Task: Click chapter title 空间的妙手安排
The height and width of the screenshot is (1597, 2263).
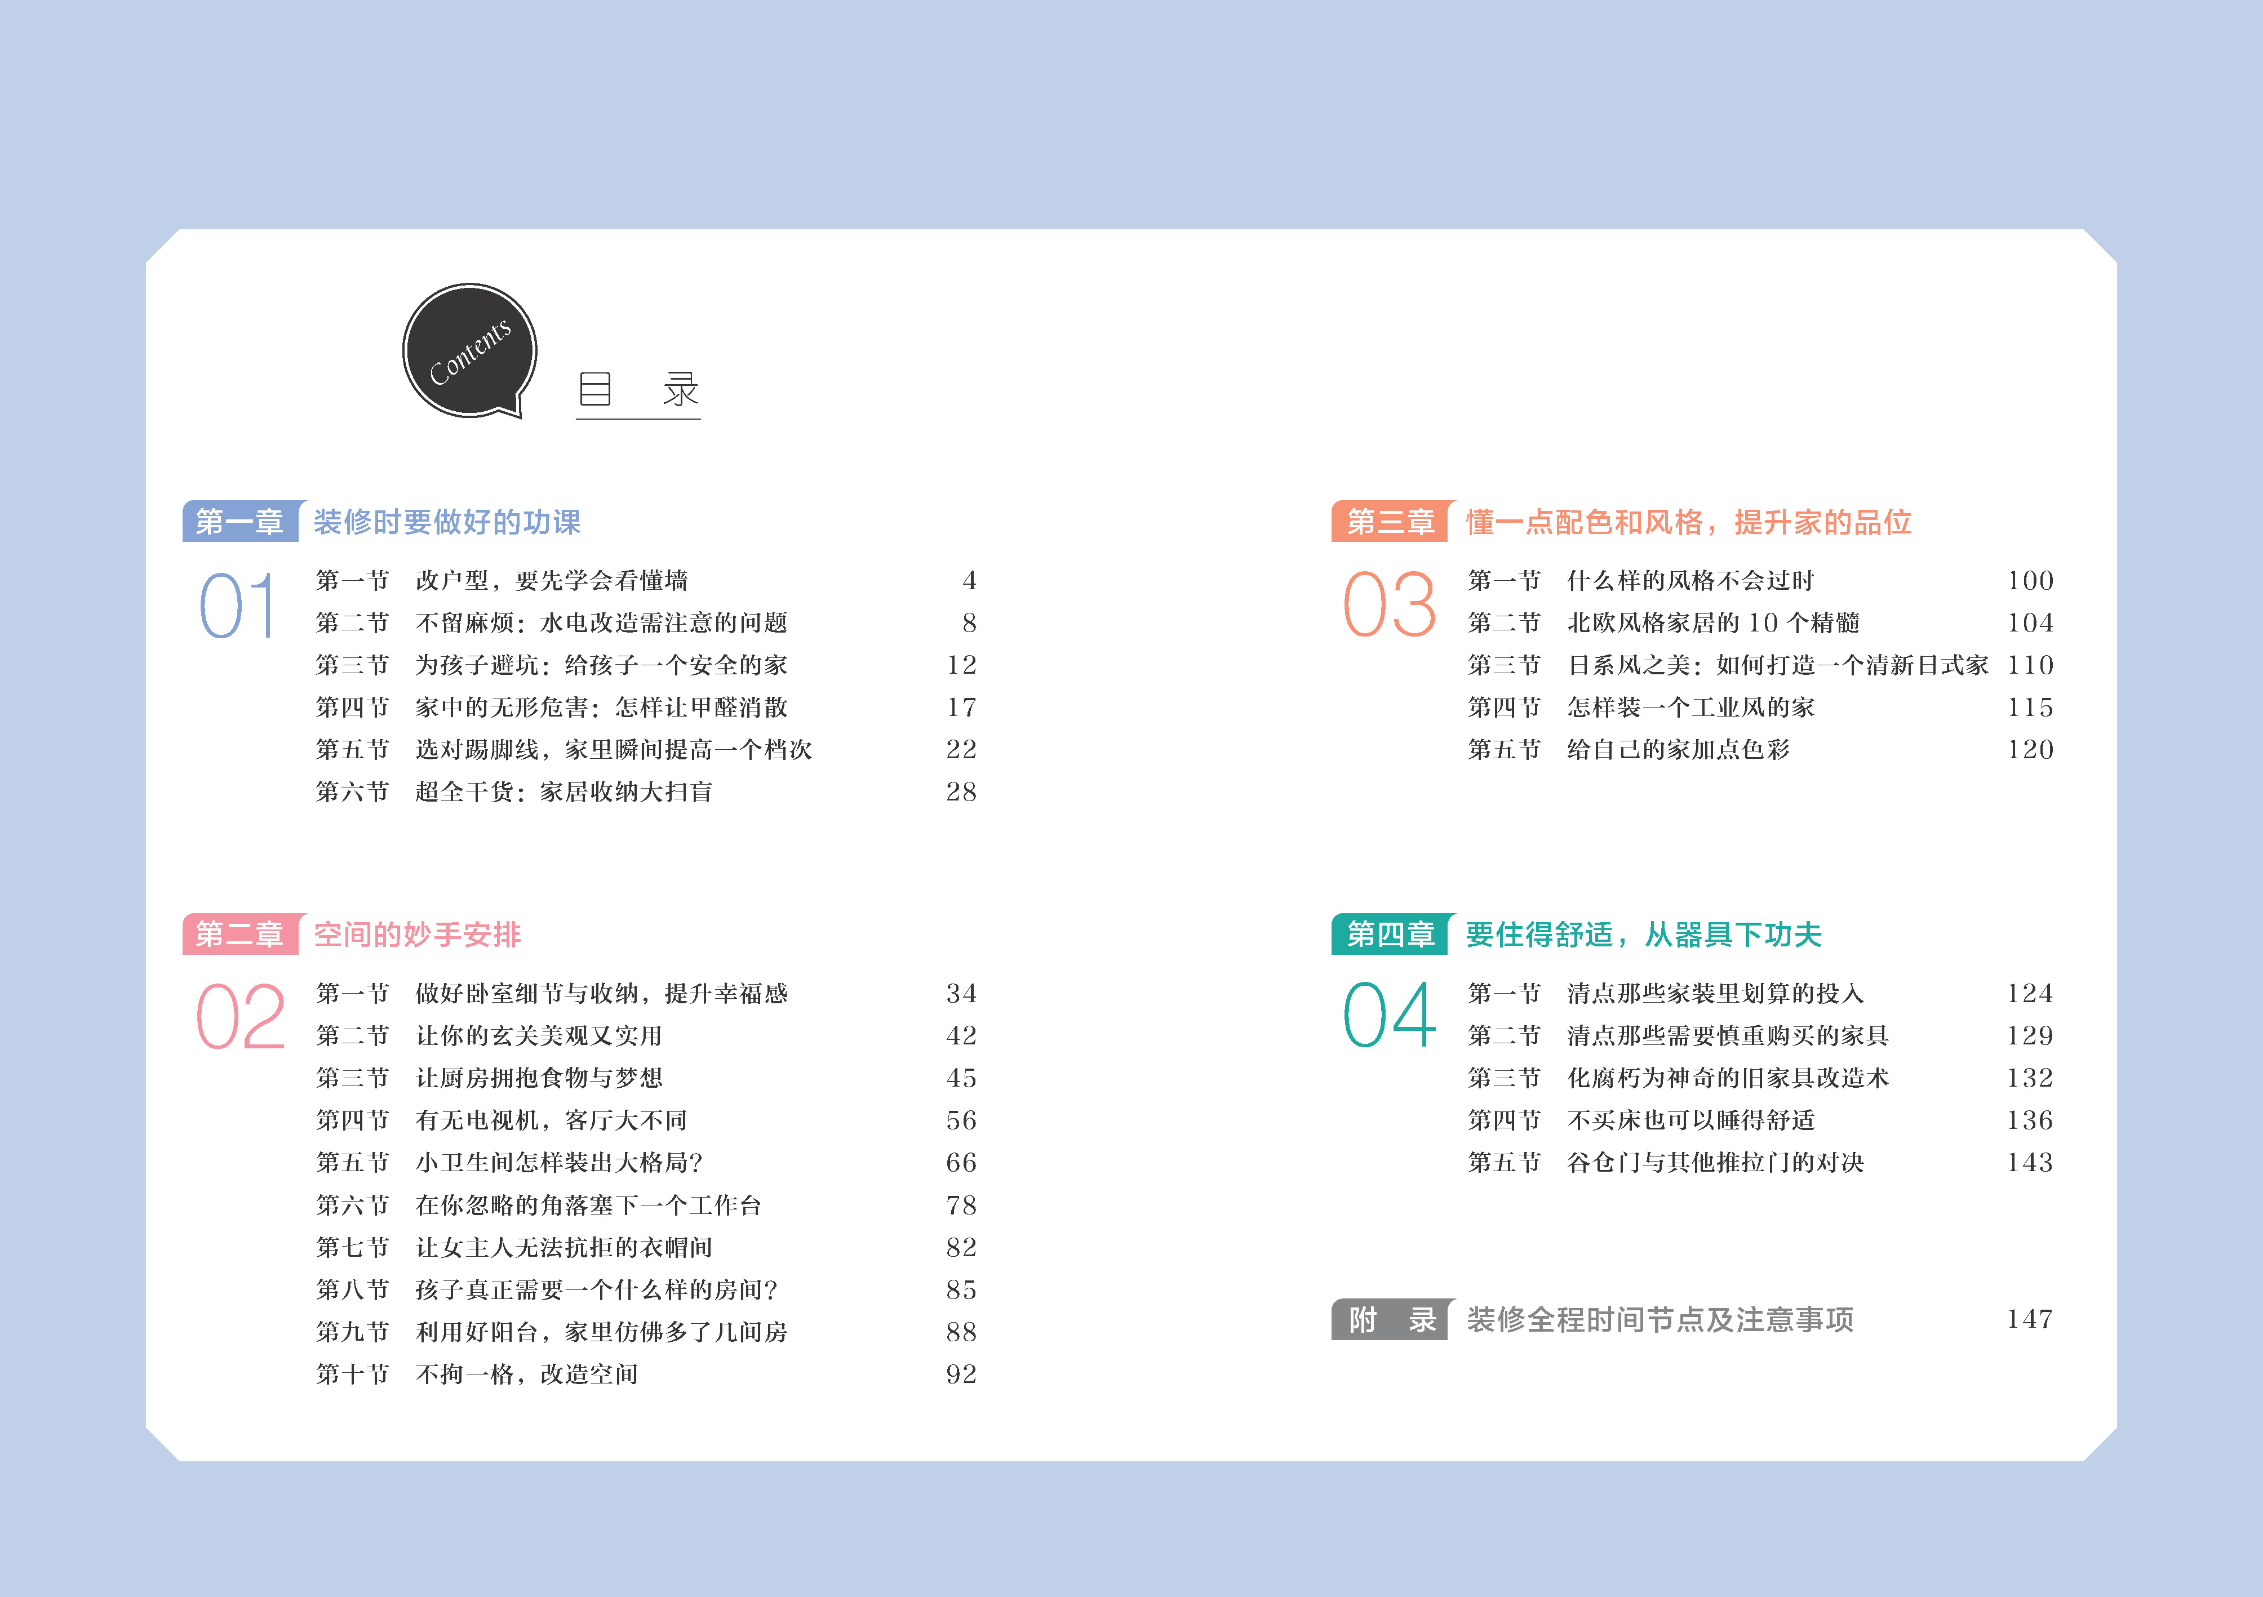Action: (417, 934)
